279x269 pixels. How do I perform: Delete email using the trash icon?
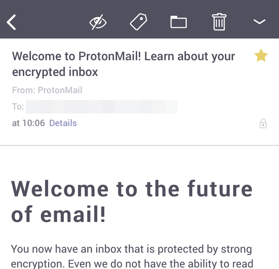click(x=219, y=22)
